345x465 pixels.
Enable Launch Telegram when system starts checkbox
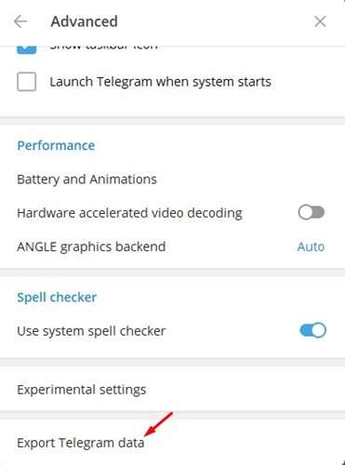(x=27, y=82)
